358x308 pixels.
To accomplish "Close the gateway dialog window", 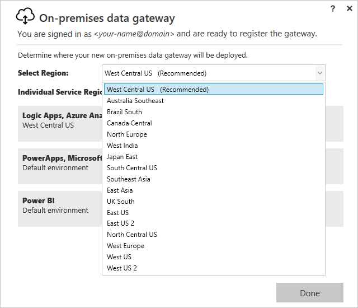I will click(349, 8).
